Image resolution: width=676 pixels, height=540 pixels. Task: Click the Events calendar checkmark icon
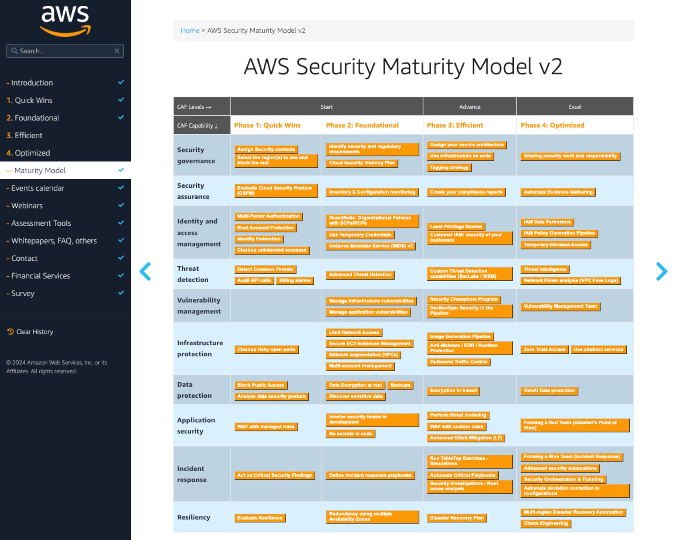click(121, 188)
